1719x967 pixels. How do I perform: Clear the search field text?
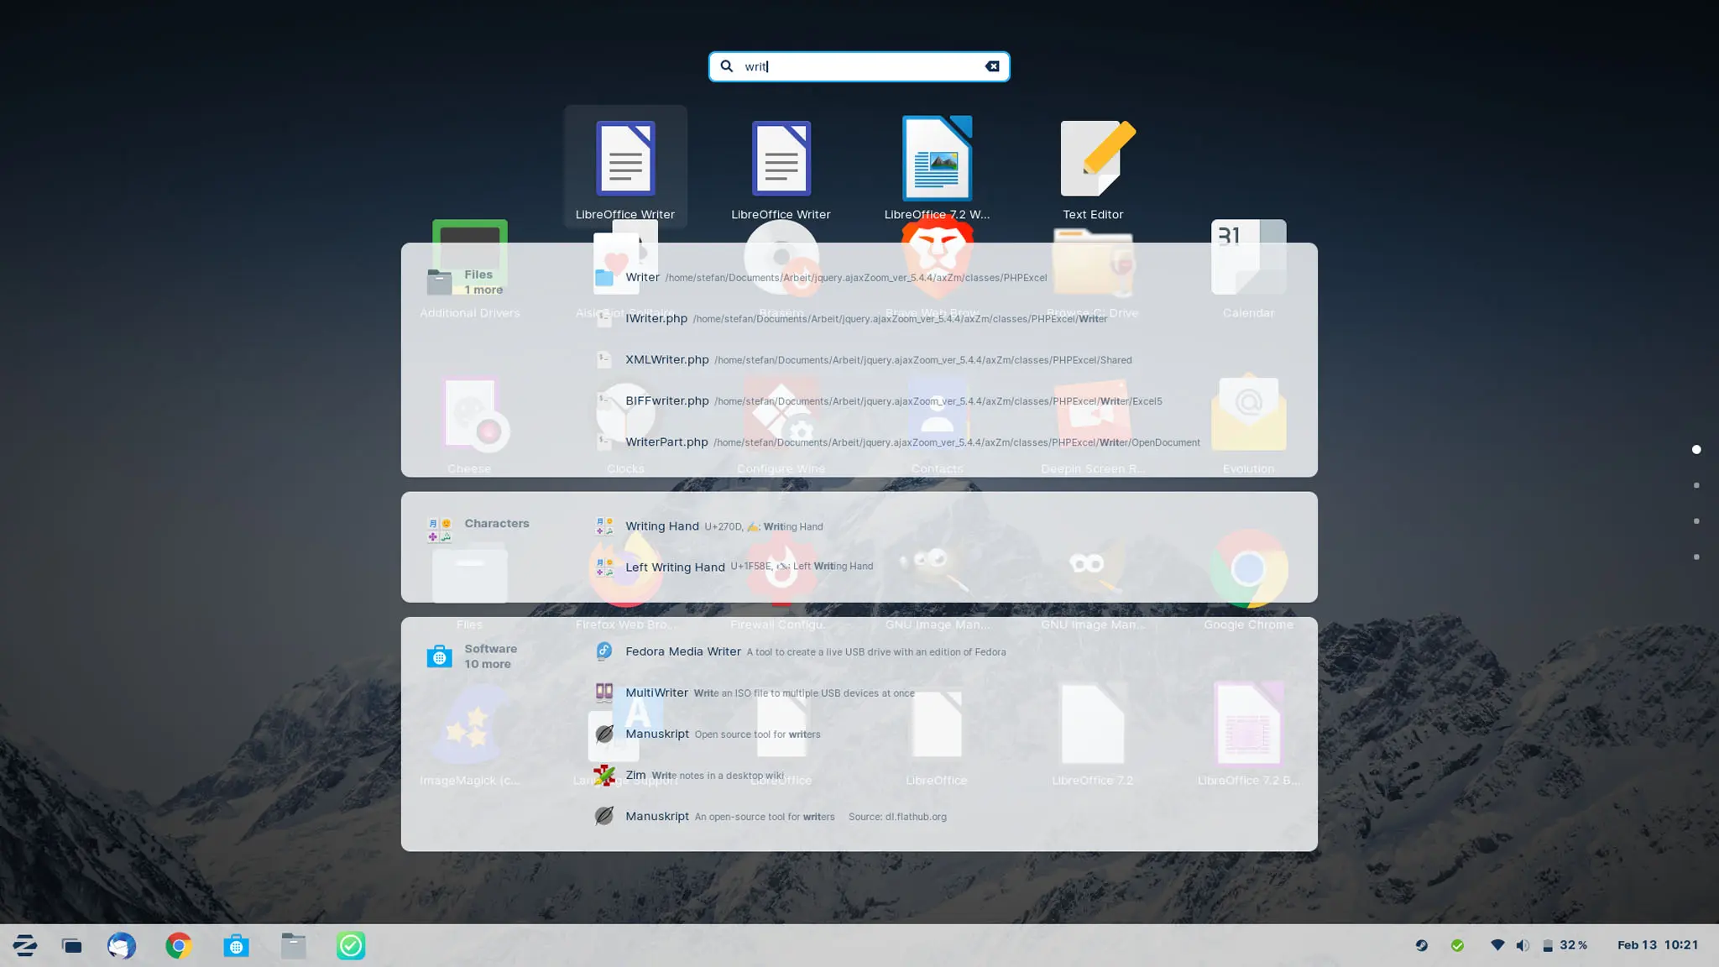[992, 66]
